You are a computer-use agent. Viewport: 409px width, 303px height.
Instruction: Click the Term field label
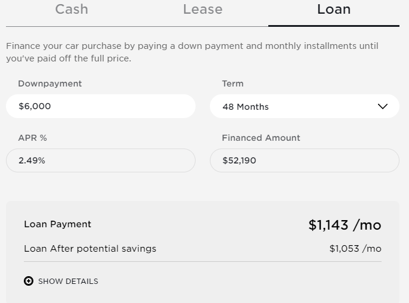[233, 84]
